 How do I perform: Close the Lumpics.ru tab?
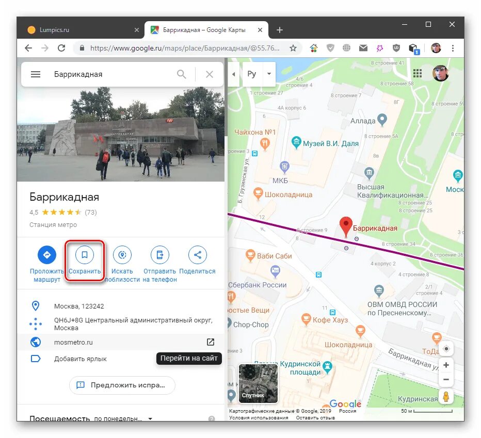click(x=137, y=30)
